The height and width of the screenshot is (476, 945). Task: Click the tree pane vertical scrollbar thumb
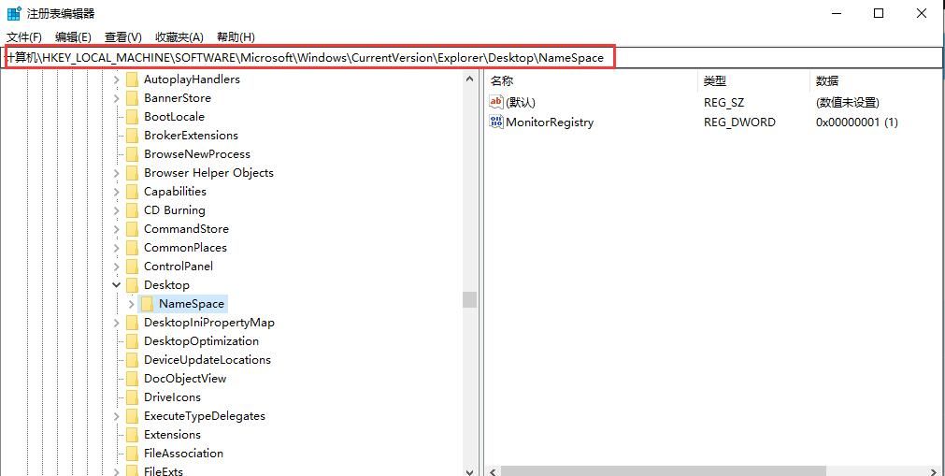pyautogui.click(x=469, y=299)
